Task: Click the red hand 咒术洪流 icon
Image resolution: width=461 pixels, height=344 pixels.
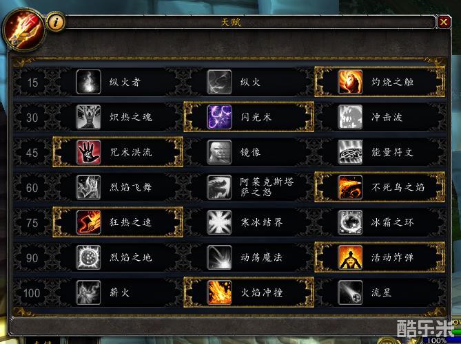Action: click(88, 152)
